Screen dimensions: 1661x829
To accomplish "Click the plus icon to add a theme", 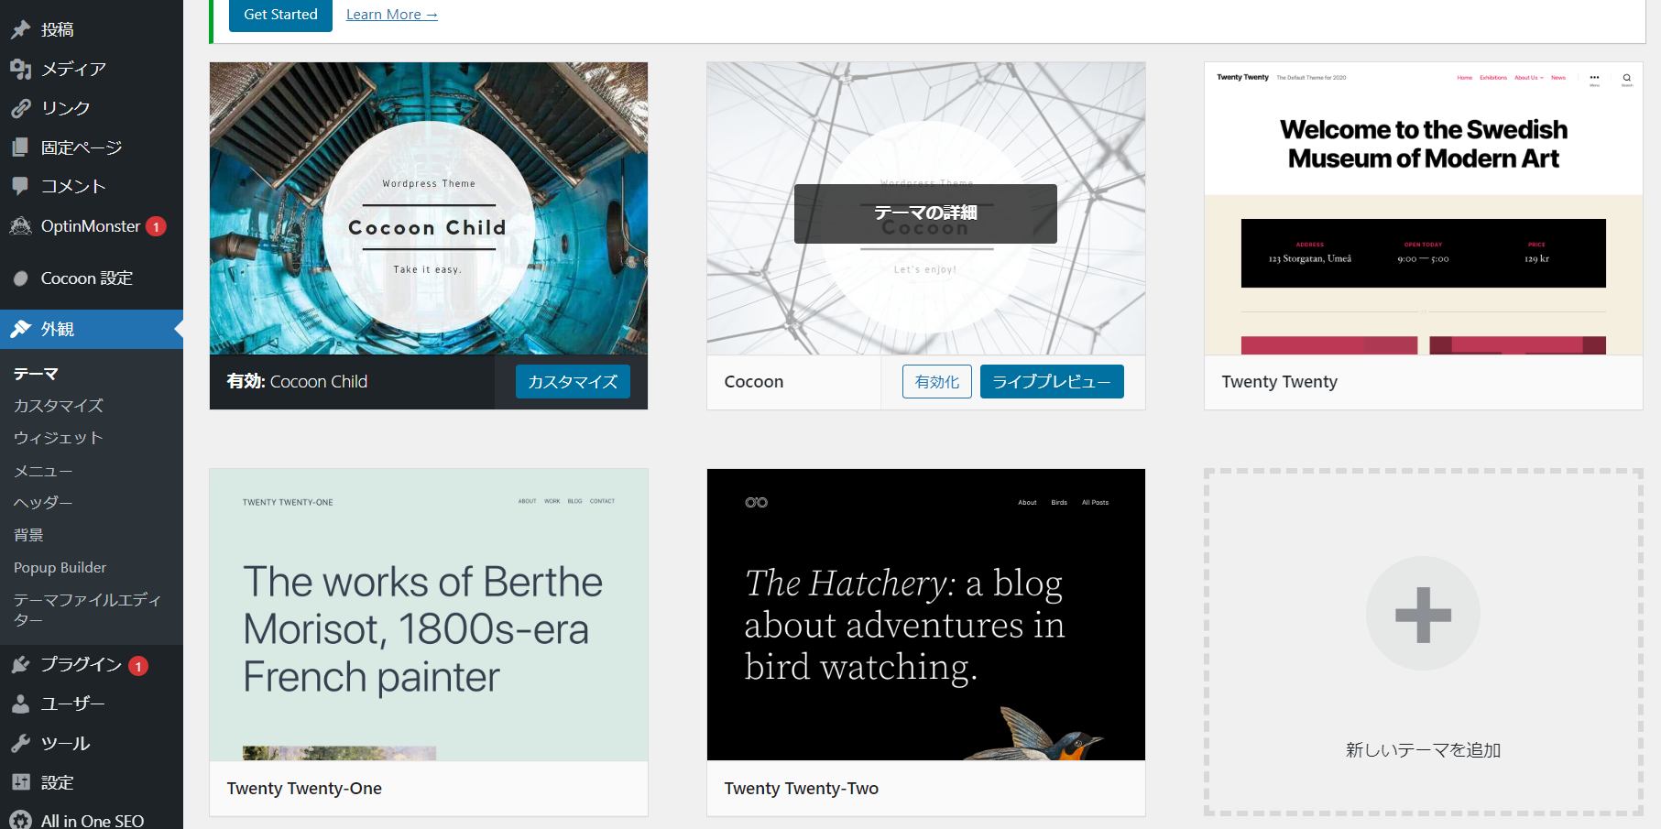I will coord(1423,614).
